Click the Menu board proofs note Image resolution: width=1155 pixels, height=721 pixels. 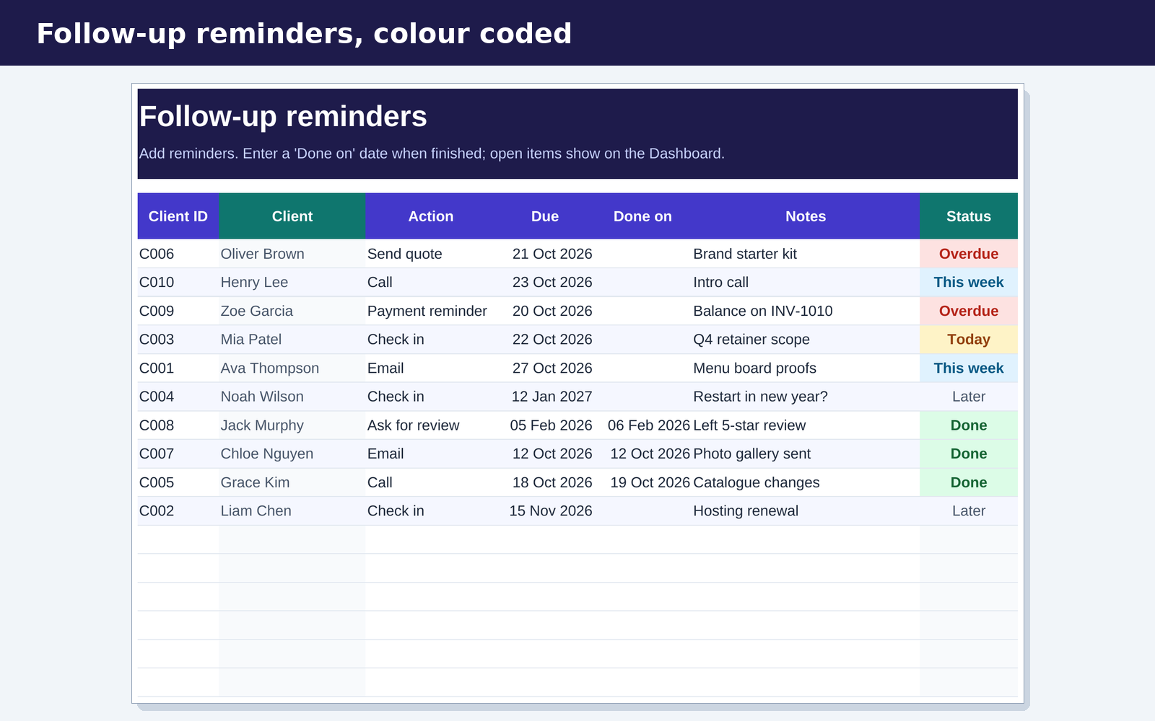tap(806, 368)
